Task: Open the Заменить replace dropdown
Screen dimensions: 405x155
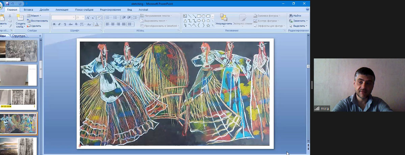Action: coord(299,21)
